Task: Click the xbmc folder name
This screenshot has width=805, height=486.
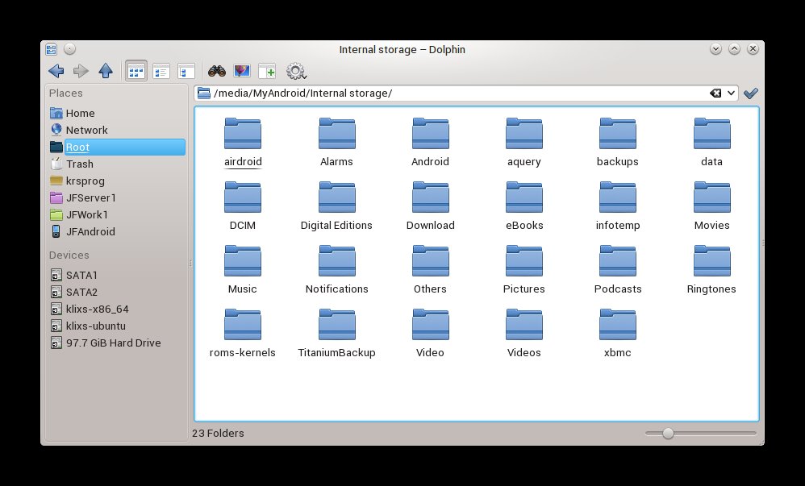Action: click(x=618, y=352)
